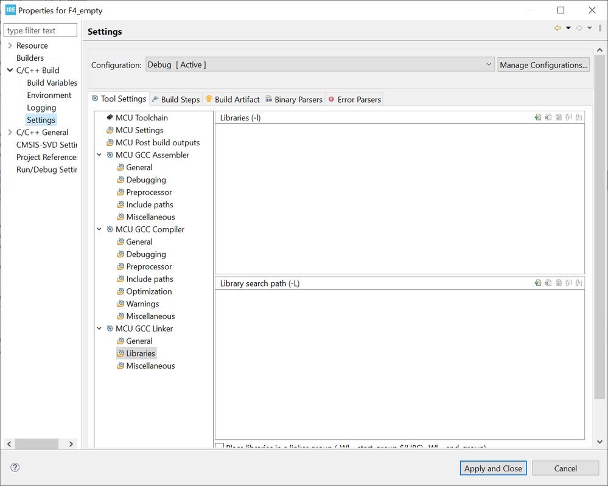Collapse the MCU GCC Compiler tree node
The height and width of the screenshot is (486, 608).
[x=99, y=229]
